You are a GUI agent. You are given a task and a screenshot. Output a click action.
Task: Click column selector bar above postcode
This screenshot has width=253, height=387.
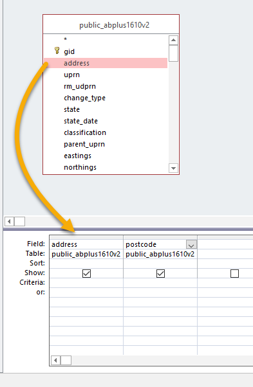(x=160, y=237)
